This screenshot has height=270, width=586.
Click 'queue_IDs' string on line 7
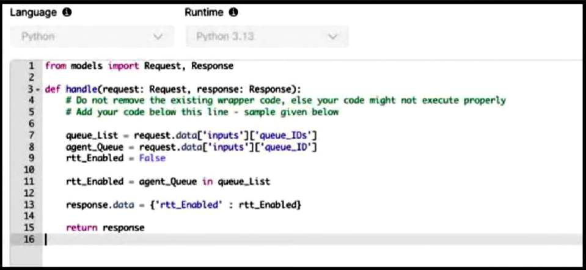(x=286, y=135)
